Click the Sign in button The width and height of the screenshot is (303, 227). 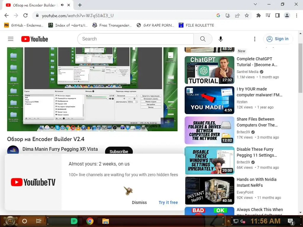pos(278,39)
